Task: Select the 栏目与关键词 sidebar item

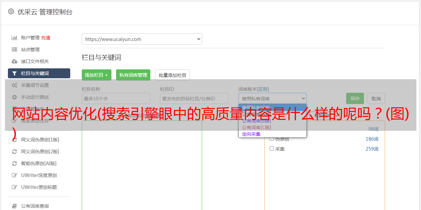Action: tap(39, 73)
